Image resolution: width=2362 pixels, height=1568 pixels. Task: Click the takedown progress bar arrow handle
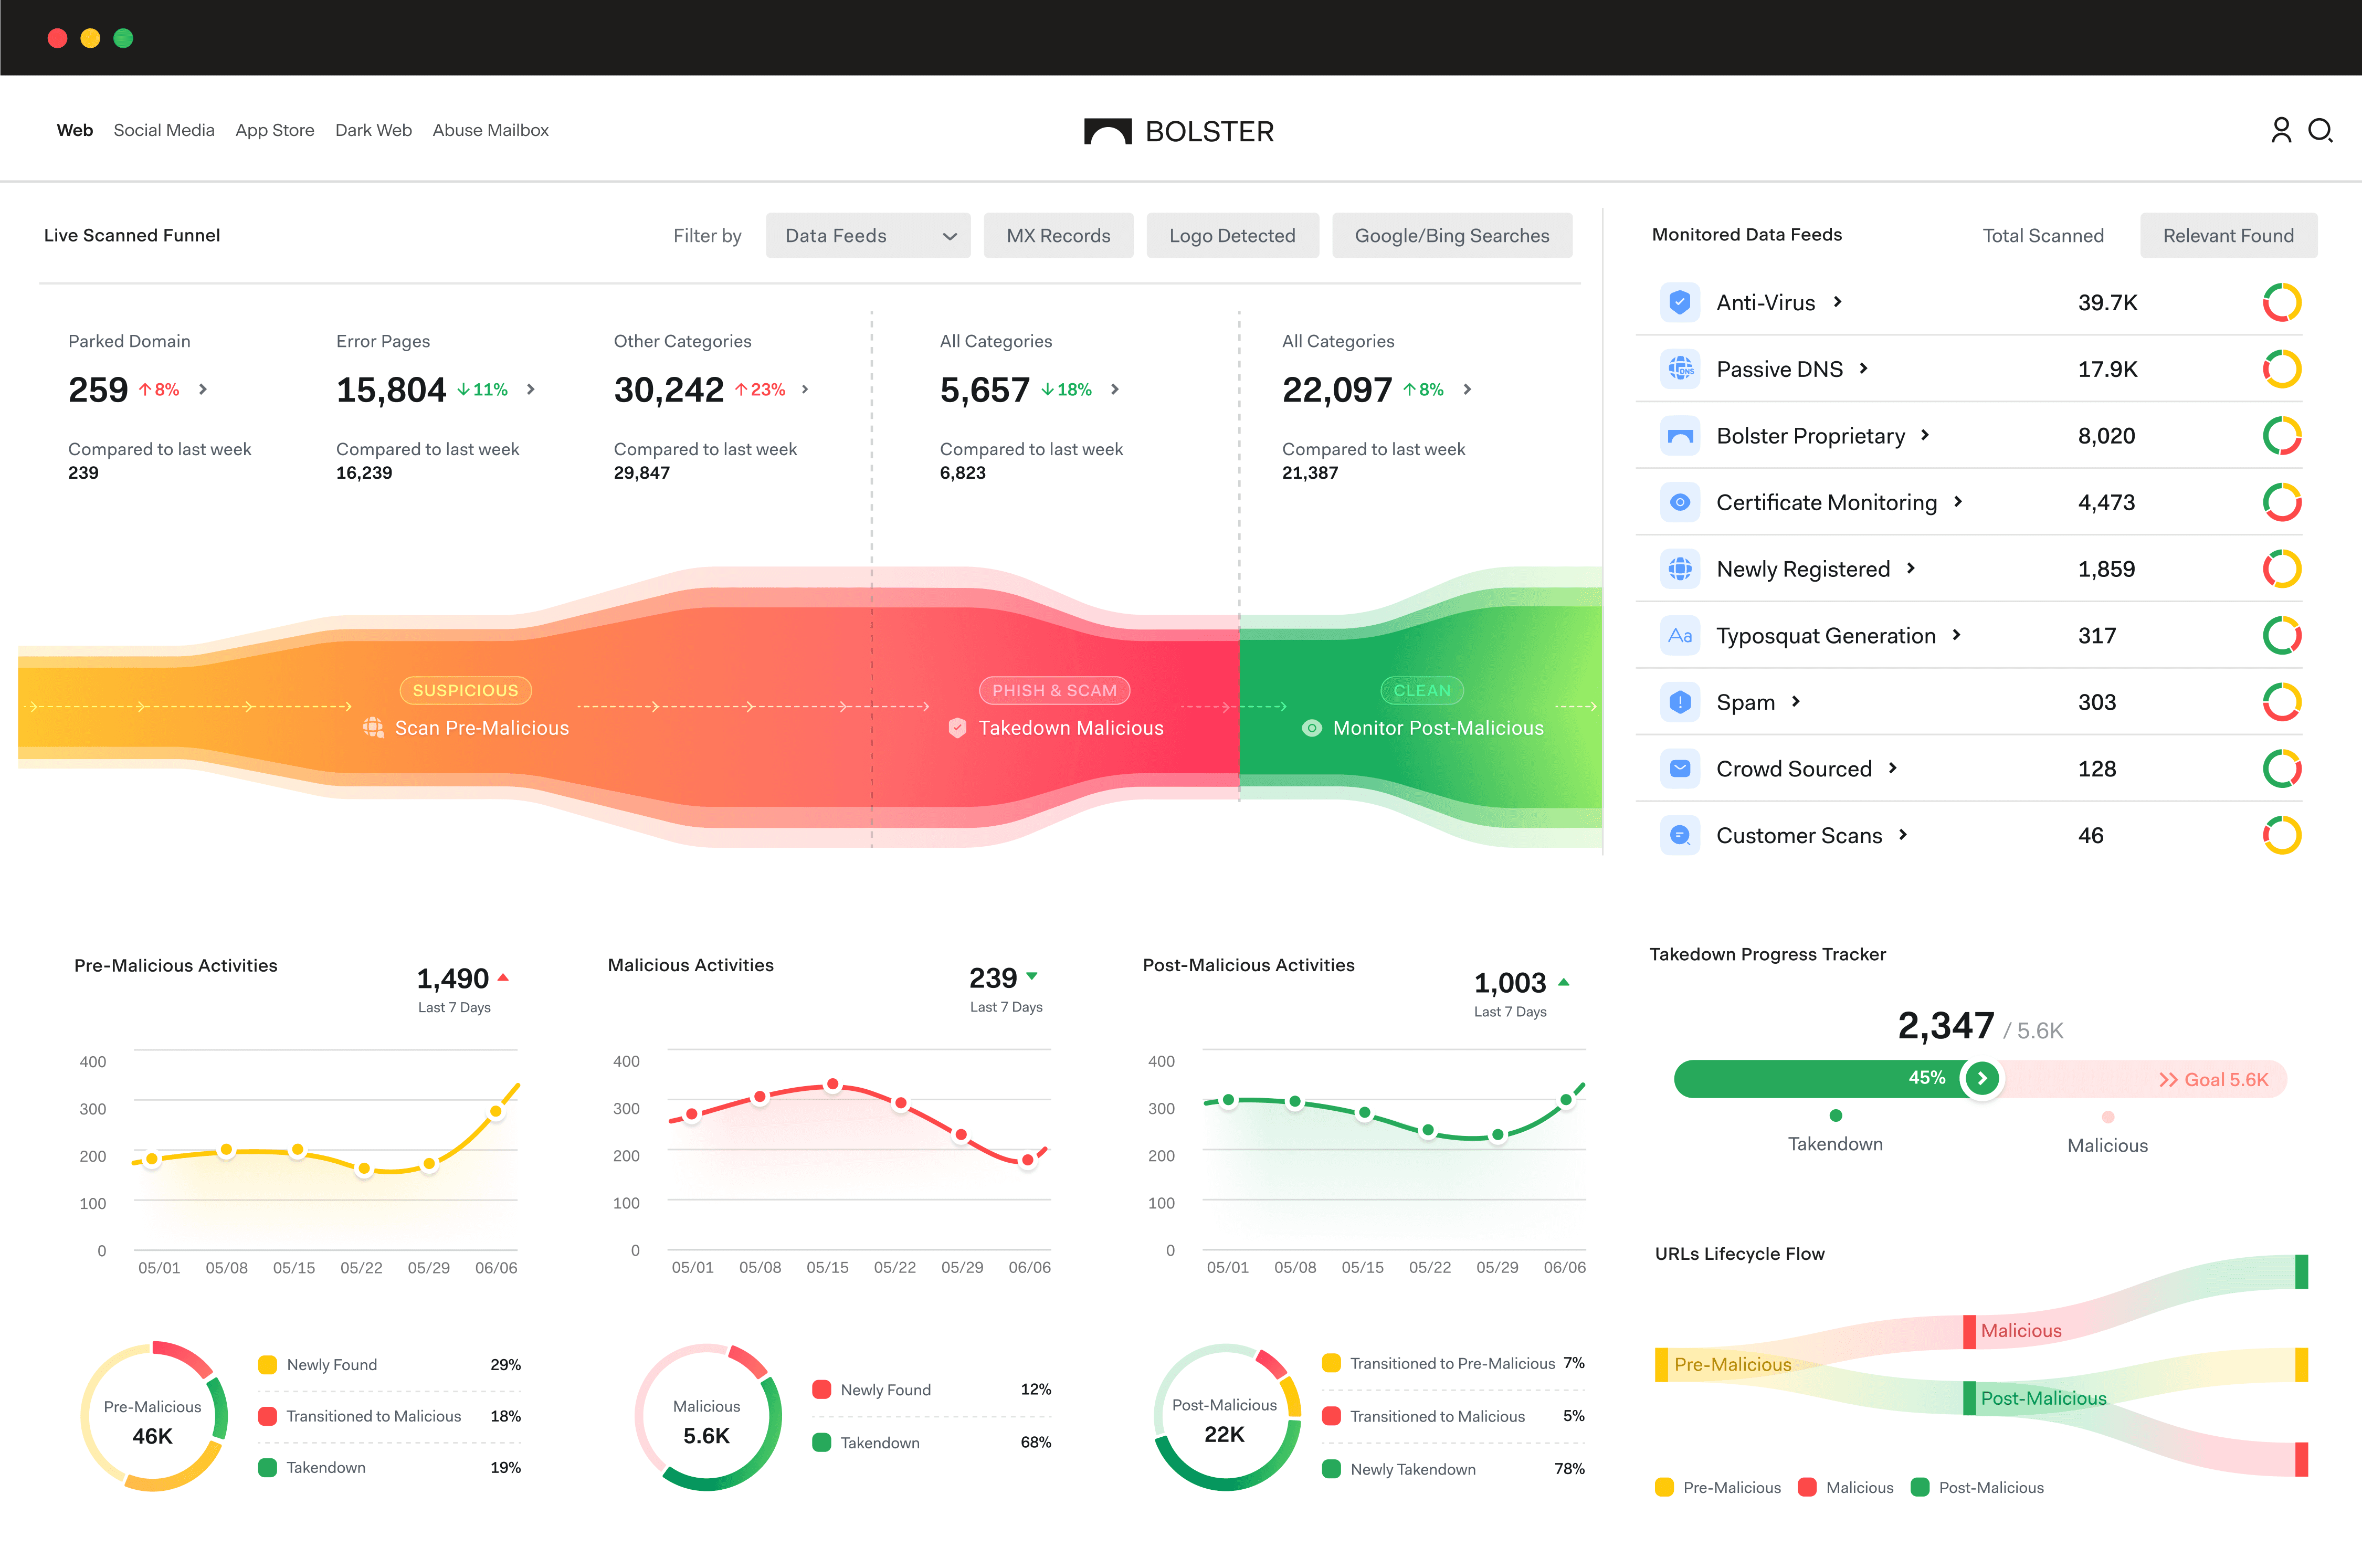point(1982,1078)
